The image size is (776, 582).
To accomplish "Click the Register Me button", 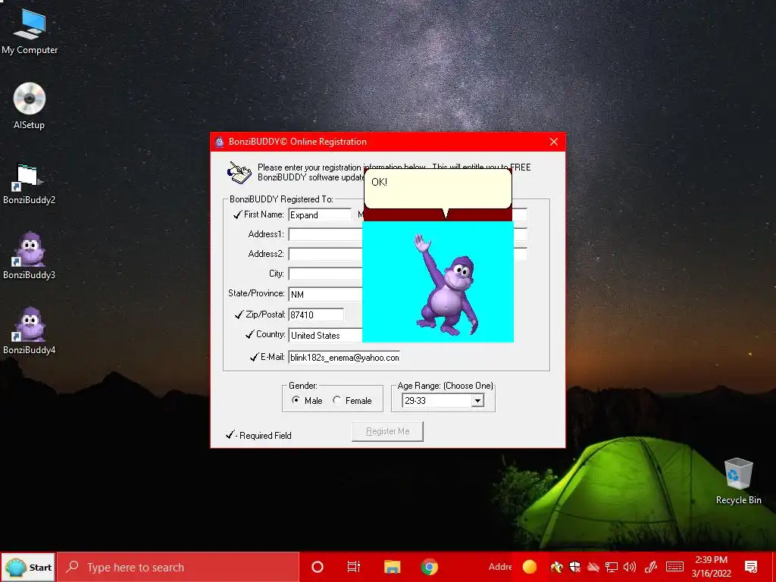I will click(387, 431).
